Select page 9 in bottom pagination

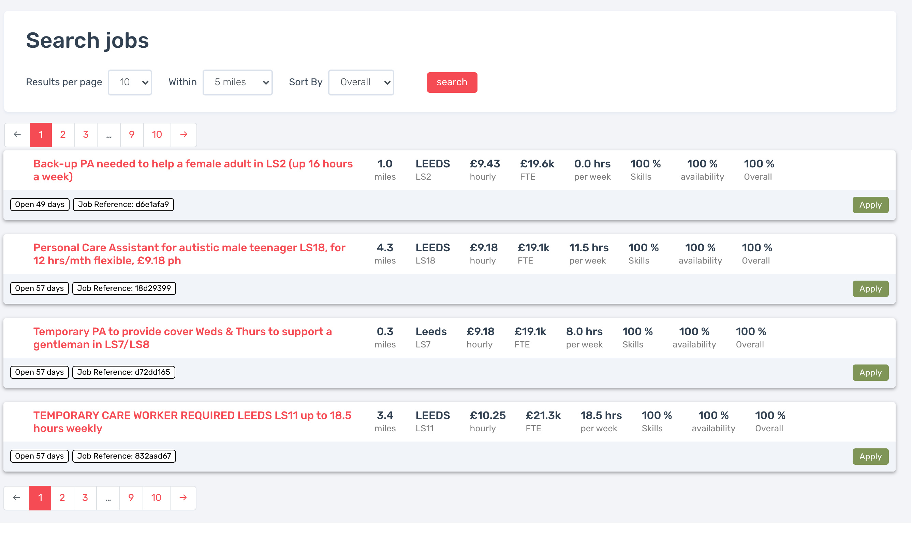point(131,497)
